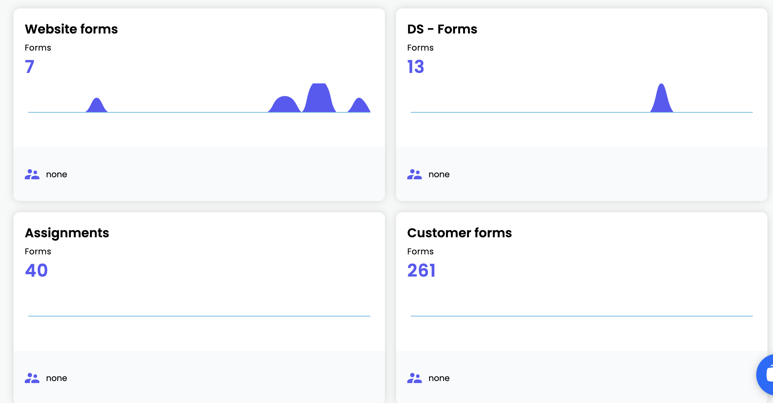Screen dimensions: 773x403
Task: Open the Website forms card title
Action: pyautogui.click(x=71, y=29)
